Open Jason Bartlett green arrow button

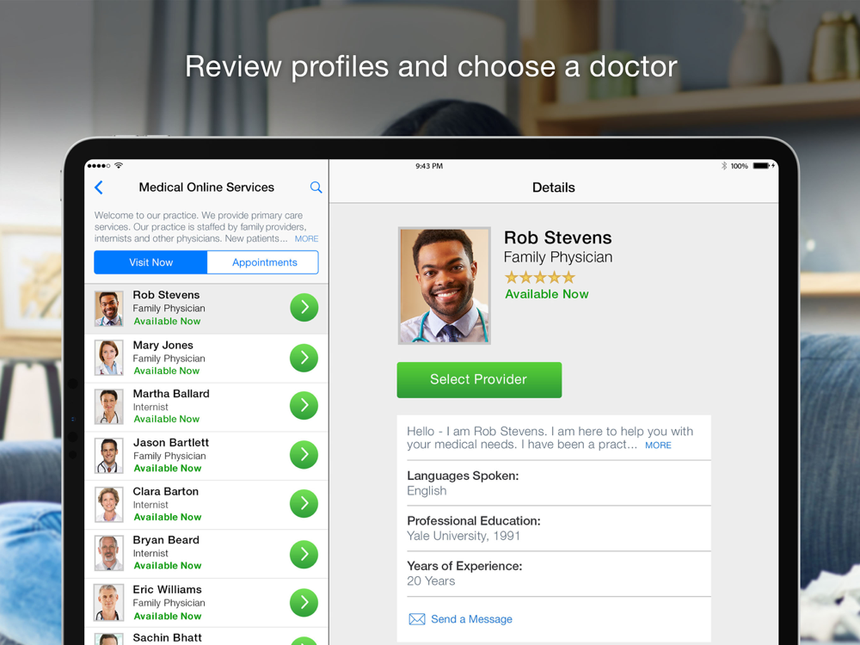304,455
